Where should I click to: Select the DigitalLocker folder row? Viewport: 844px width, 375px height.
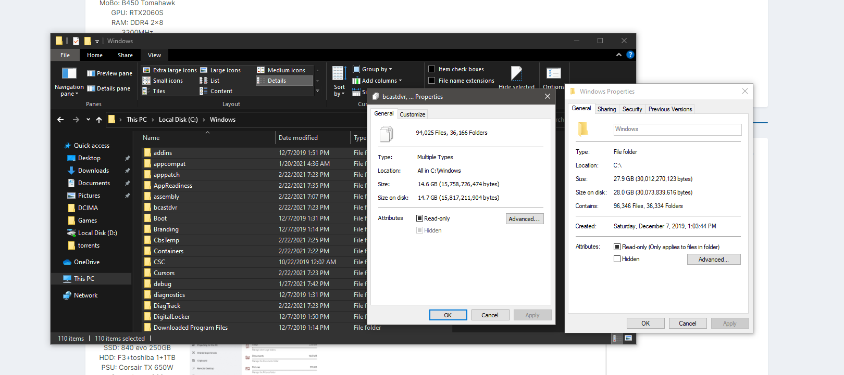tap(254, 317)
